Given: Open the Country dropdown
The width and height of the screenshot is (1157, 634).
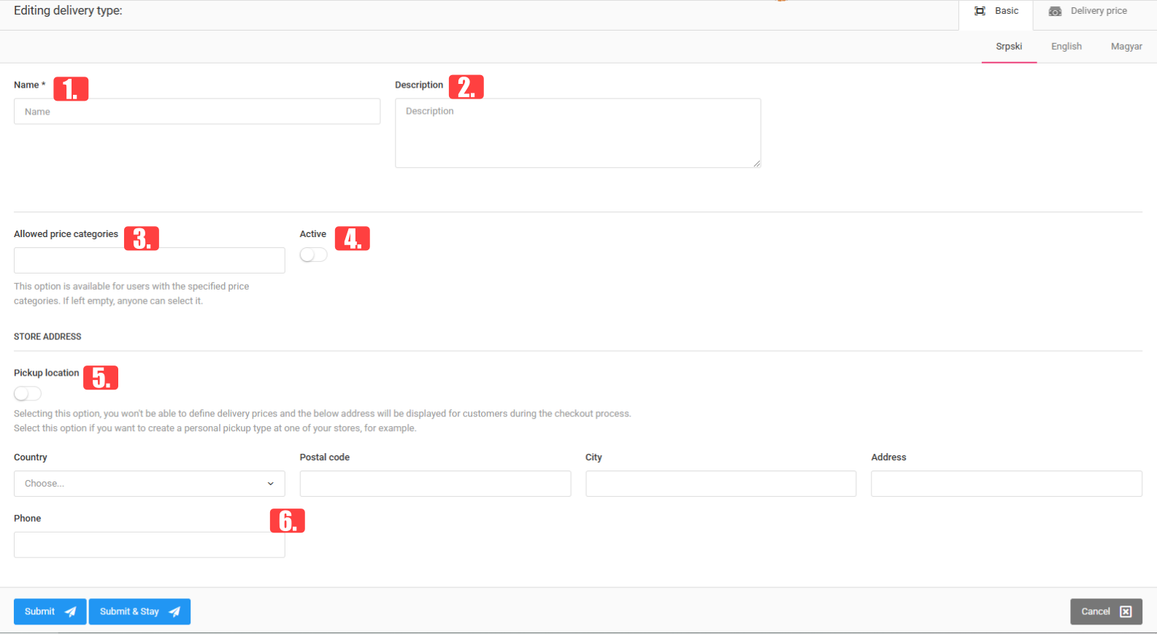Looking at the screenshot, I should pyautogui.click(x=139, y=484).
